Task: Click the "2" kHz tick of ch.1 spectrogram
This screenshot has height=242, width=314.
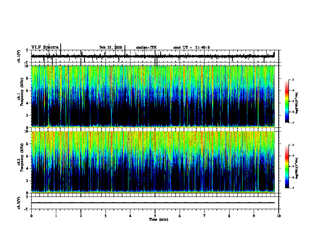Action: pos(28,115)
